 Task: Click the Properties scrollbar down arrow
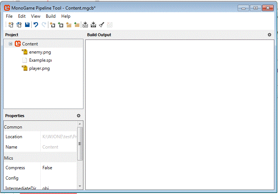tap(80, 186)
